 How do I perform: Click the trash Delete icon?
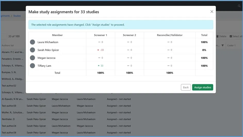pyautogui.click(x=217, y=37)
